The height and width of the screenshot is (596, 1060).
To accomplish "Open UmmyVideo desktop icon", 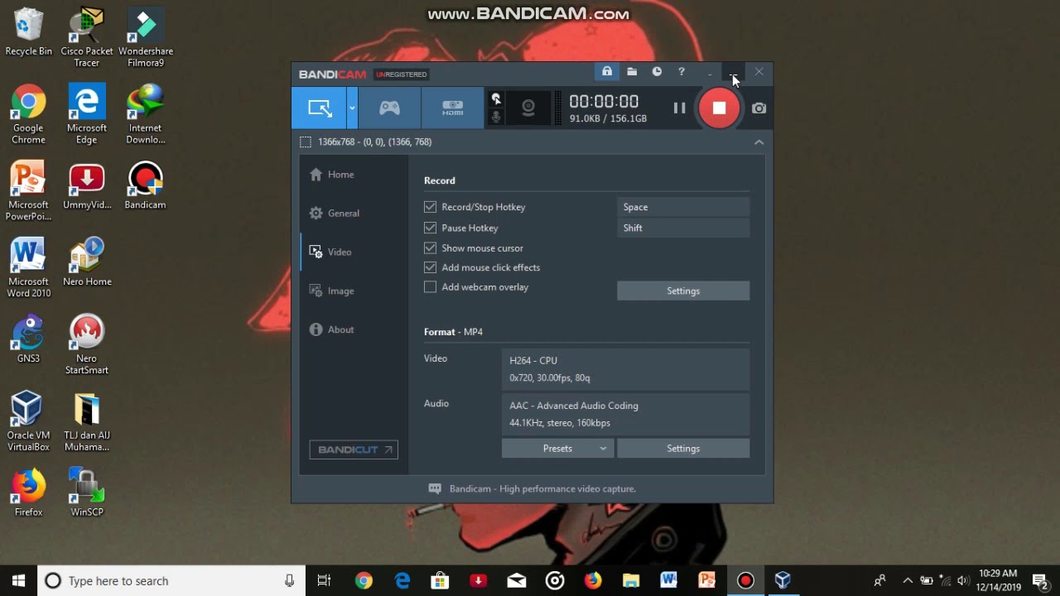I will click(87, 186).
